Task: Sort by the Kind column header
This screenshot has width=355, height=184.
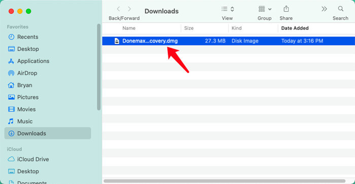Action: click(x=237, y=28)
